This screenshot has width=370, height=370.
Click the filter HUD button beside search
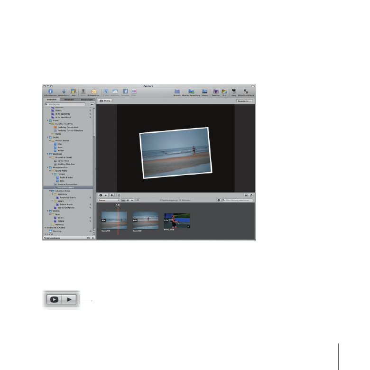[x=219, y=200]
